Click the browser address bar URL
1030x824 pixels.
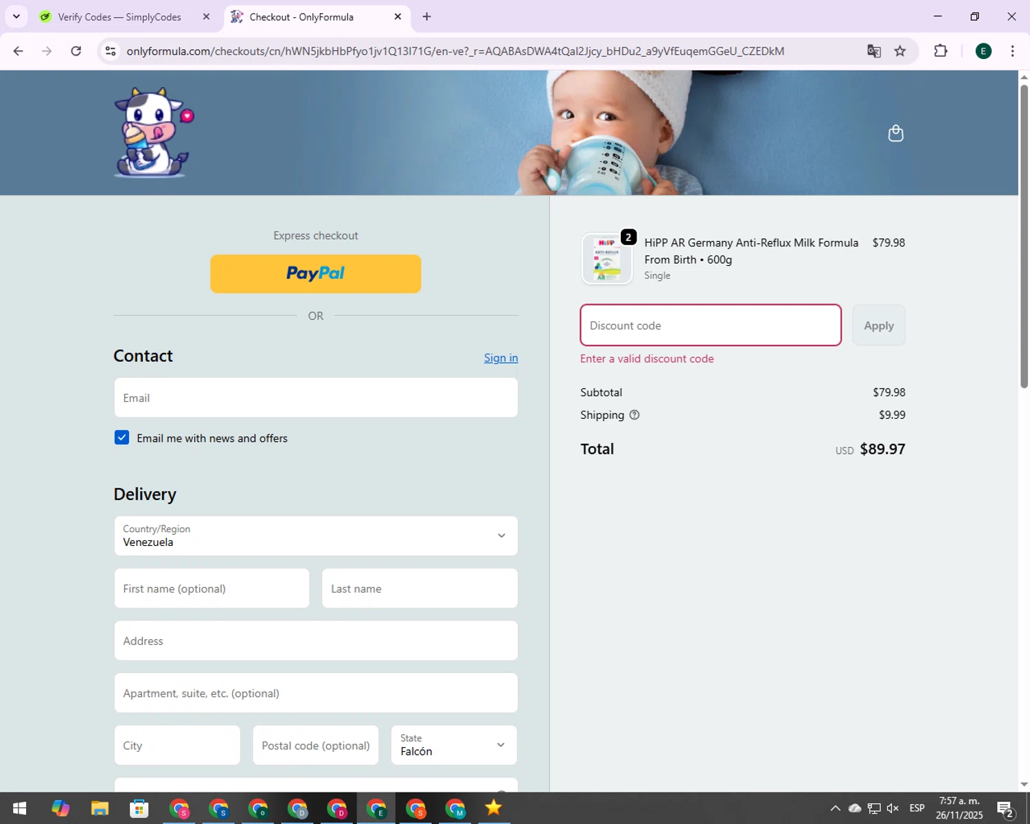point(455,51)
